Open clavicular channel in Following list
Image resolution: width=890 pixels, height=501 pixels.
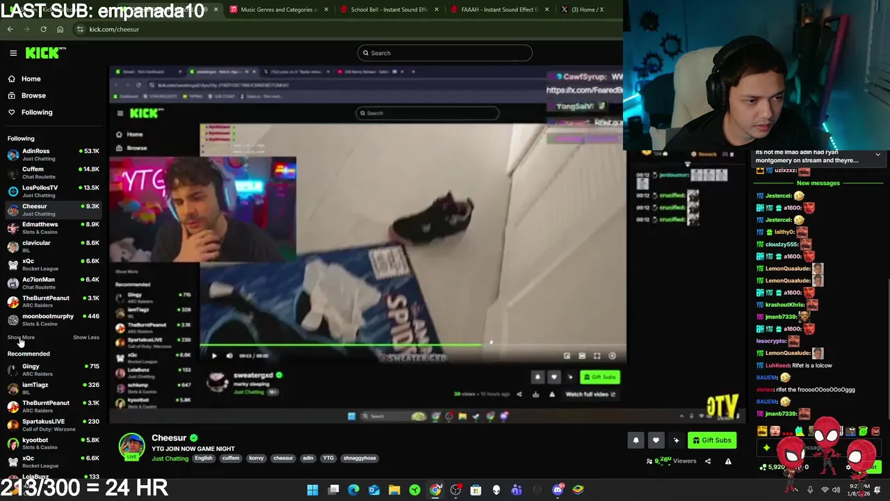(x=53, y=246)
